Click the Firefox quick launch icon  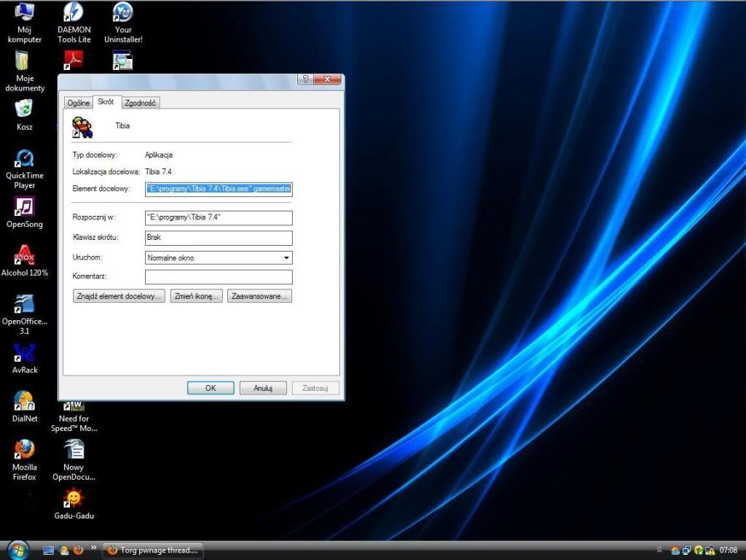79,550
